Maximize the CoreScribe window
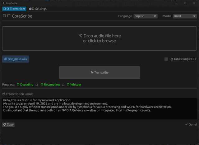 tap(185, 3)
